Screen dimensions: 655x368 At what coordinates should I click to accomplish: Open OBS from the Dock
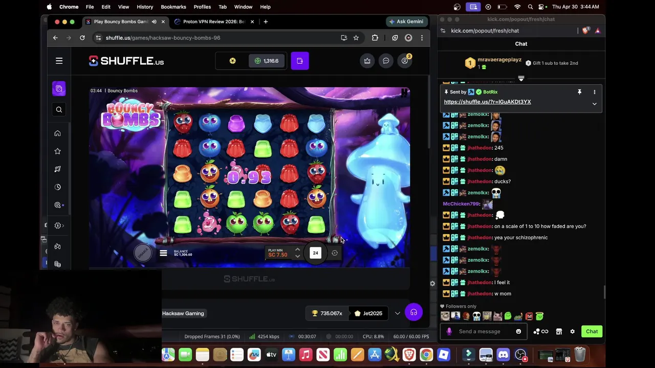coord(520,355)
